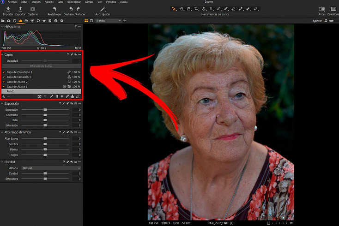339x226 pixels.
Task: Select the mask eraser tool in Capas
Action: (78, 96)
